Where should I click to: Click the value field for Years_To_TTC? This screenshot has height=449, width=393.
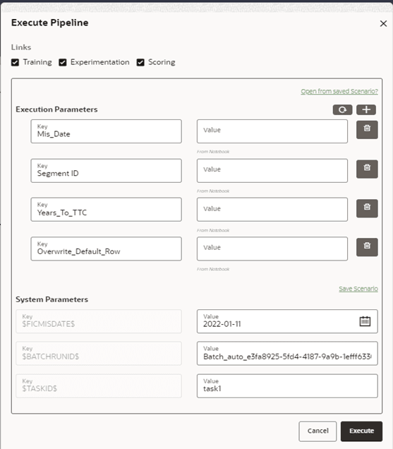[x=272, y=210]
